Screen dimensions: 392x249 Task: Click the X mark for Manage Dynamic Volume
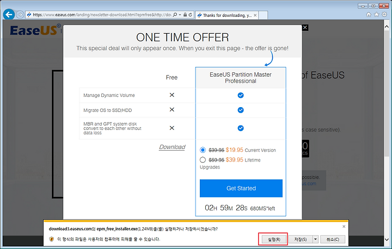tap(171, 95)
